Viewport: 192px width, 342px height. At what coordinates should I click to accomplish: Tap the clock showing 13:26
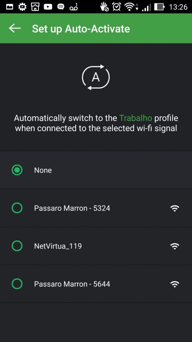178,7
